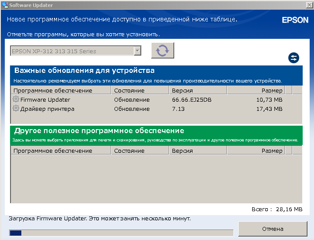314x240 pixels.
Task: Sort important updates by Размер column
Action: [256, 90]
